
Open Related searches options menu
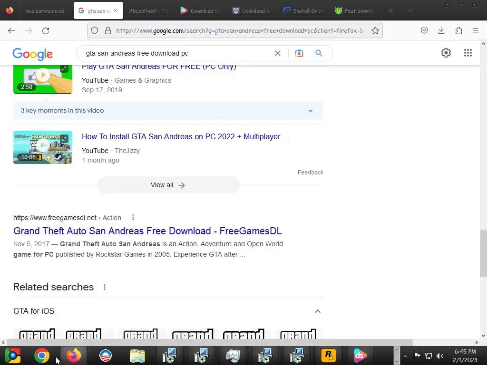pos(105,287)
